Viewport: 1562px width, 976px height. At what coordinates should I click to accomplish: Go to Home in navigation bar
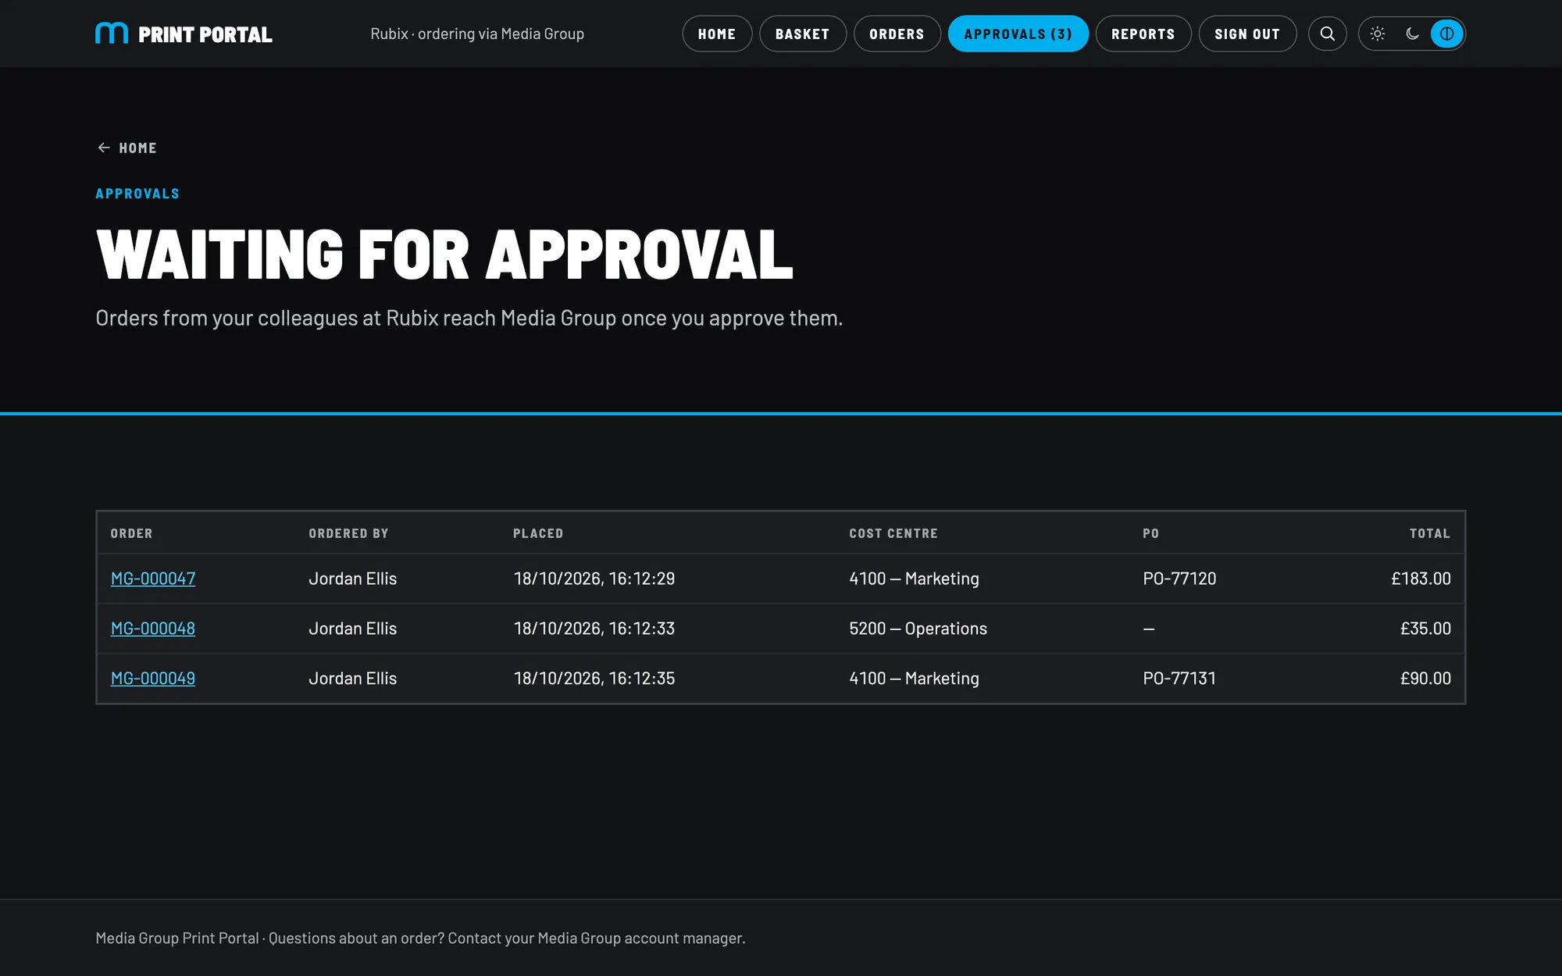[717, 34]
